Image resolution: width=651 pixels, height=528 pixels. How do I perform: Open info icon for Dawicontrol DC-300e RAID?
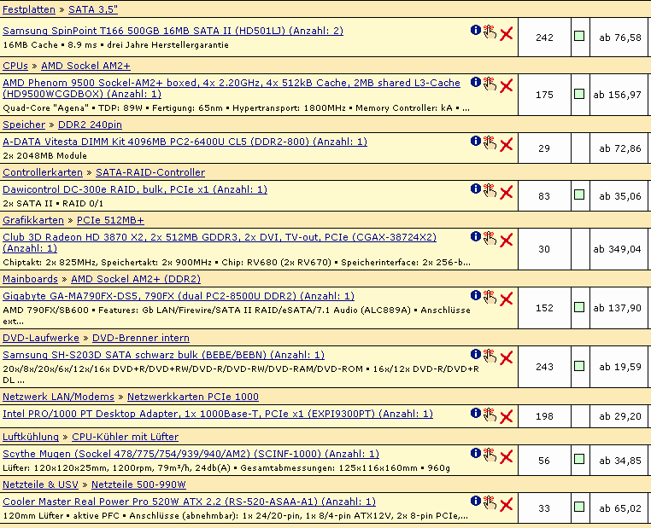click(475, 189)
